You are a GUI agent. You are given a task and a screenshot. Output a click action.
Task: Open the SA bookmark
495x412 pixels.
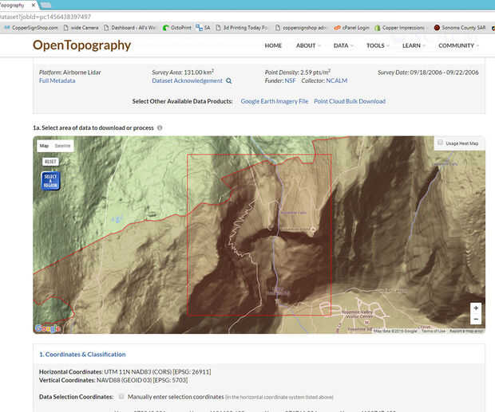click(203, 28)
